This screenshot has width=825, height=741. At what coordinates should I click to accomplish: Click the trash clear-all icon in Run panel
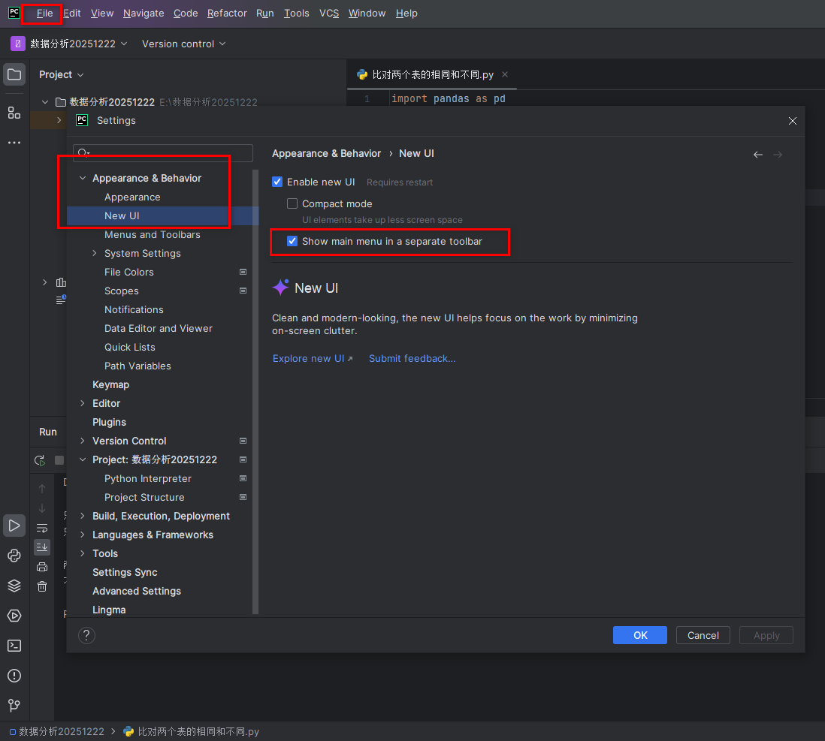(x=42, y=586)
